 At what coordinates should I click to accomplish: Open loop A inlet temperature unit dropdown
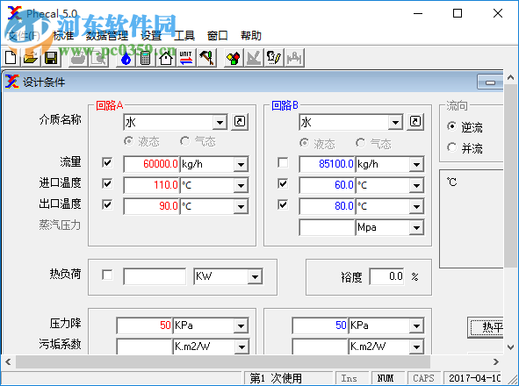pos(241,186)
